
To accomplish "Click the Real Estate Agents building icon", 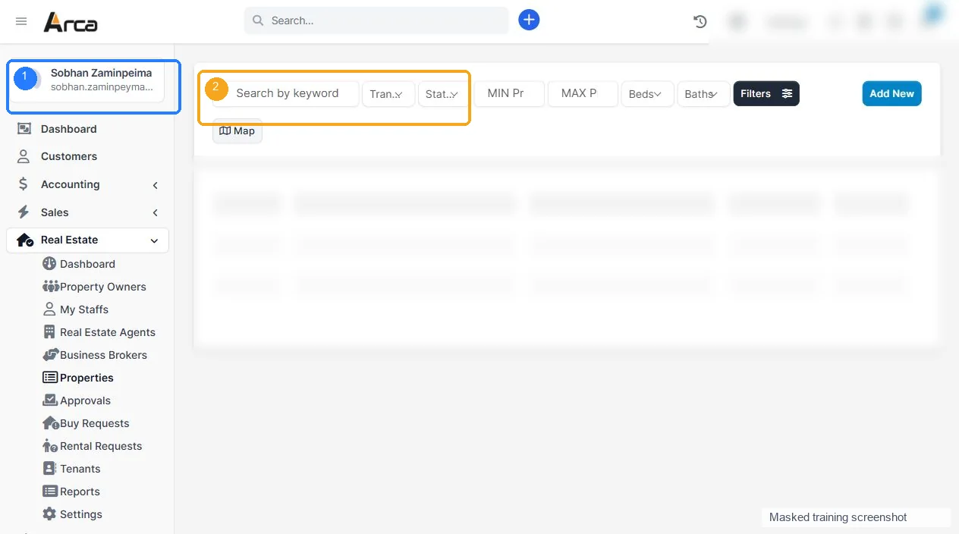I will click(49, 332).
